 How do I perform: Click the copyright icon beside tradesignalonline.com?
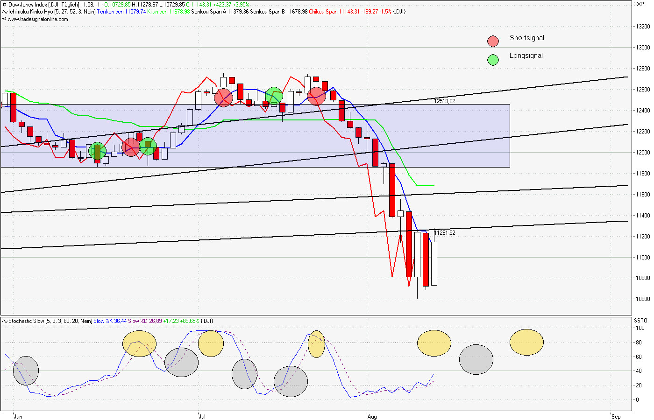click(x=4, y=20)
